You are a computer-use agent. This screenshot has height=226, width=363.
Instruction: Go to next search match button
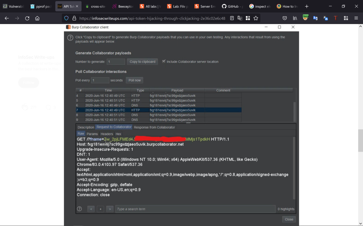point(110,209)
